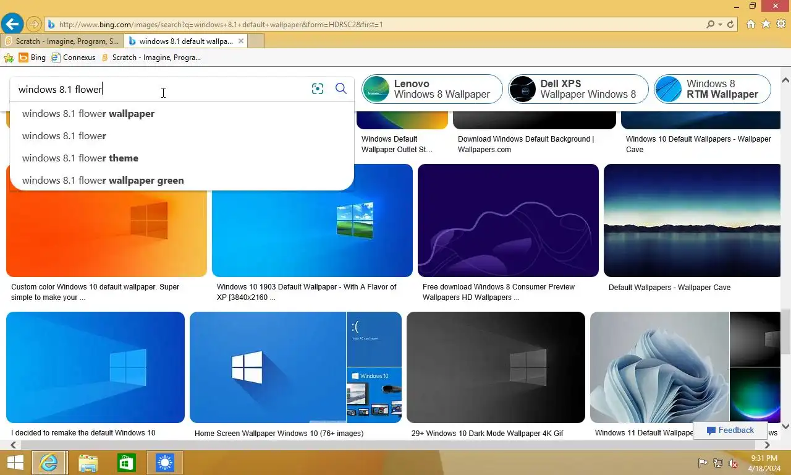Open Action Center flag tray icon

[703, 463]
